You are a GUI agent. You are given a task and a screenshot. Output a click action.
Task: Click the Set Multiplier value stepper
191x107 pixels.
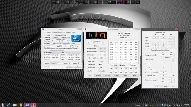(105, 55)
